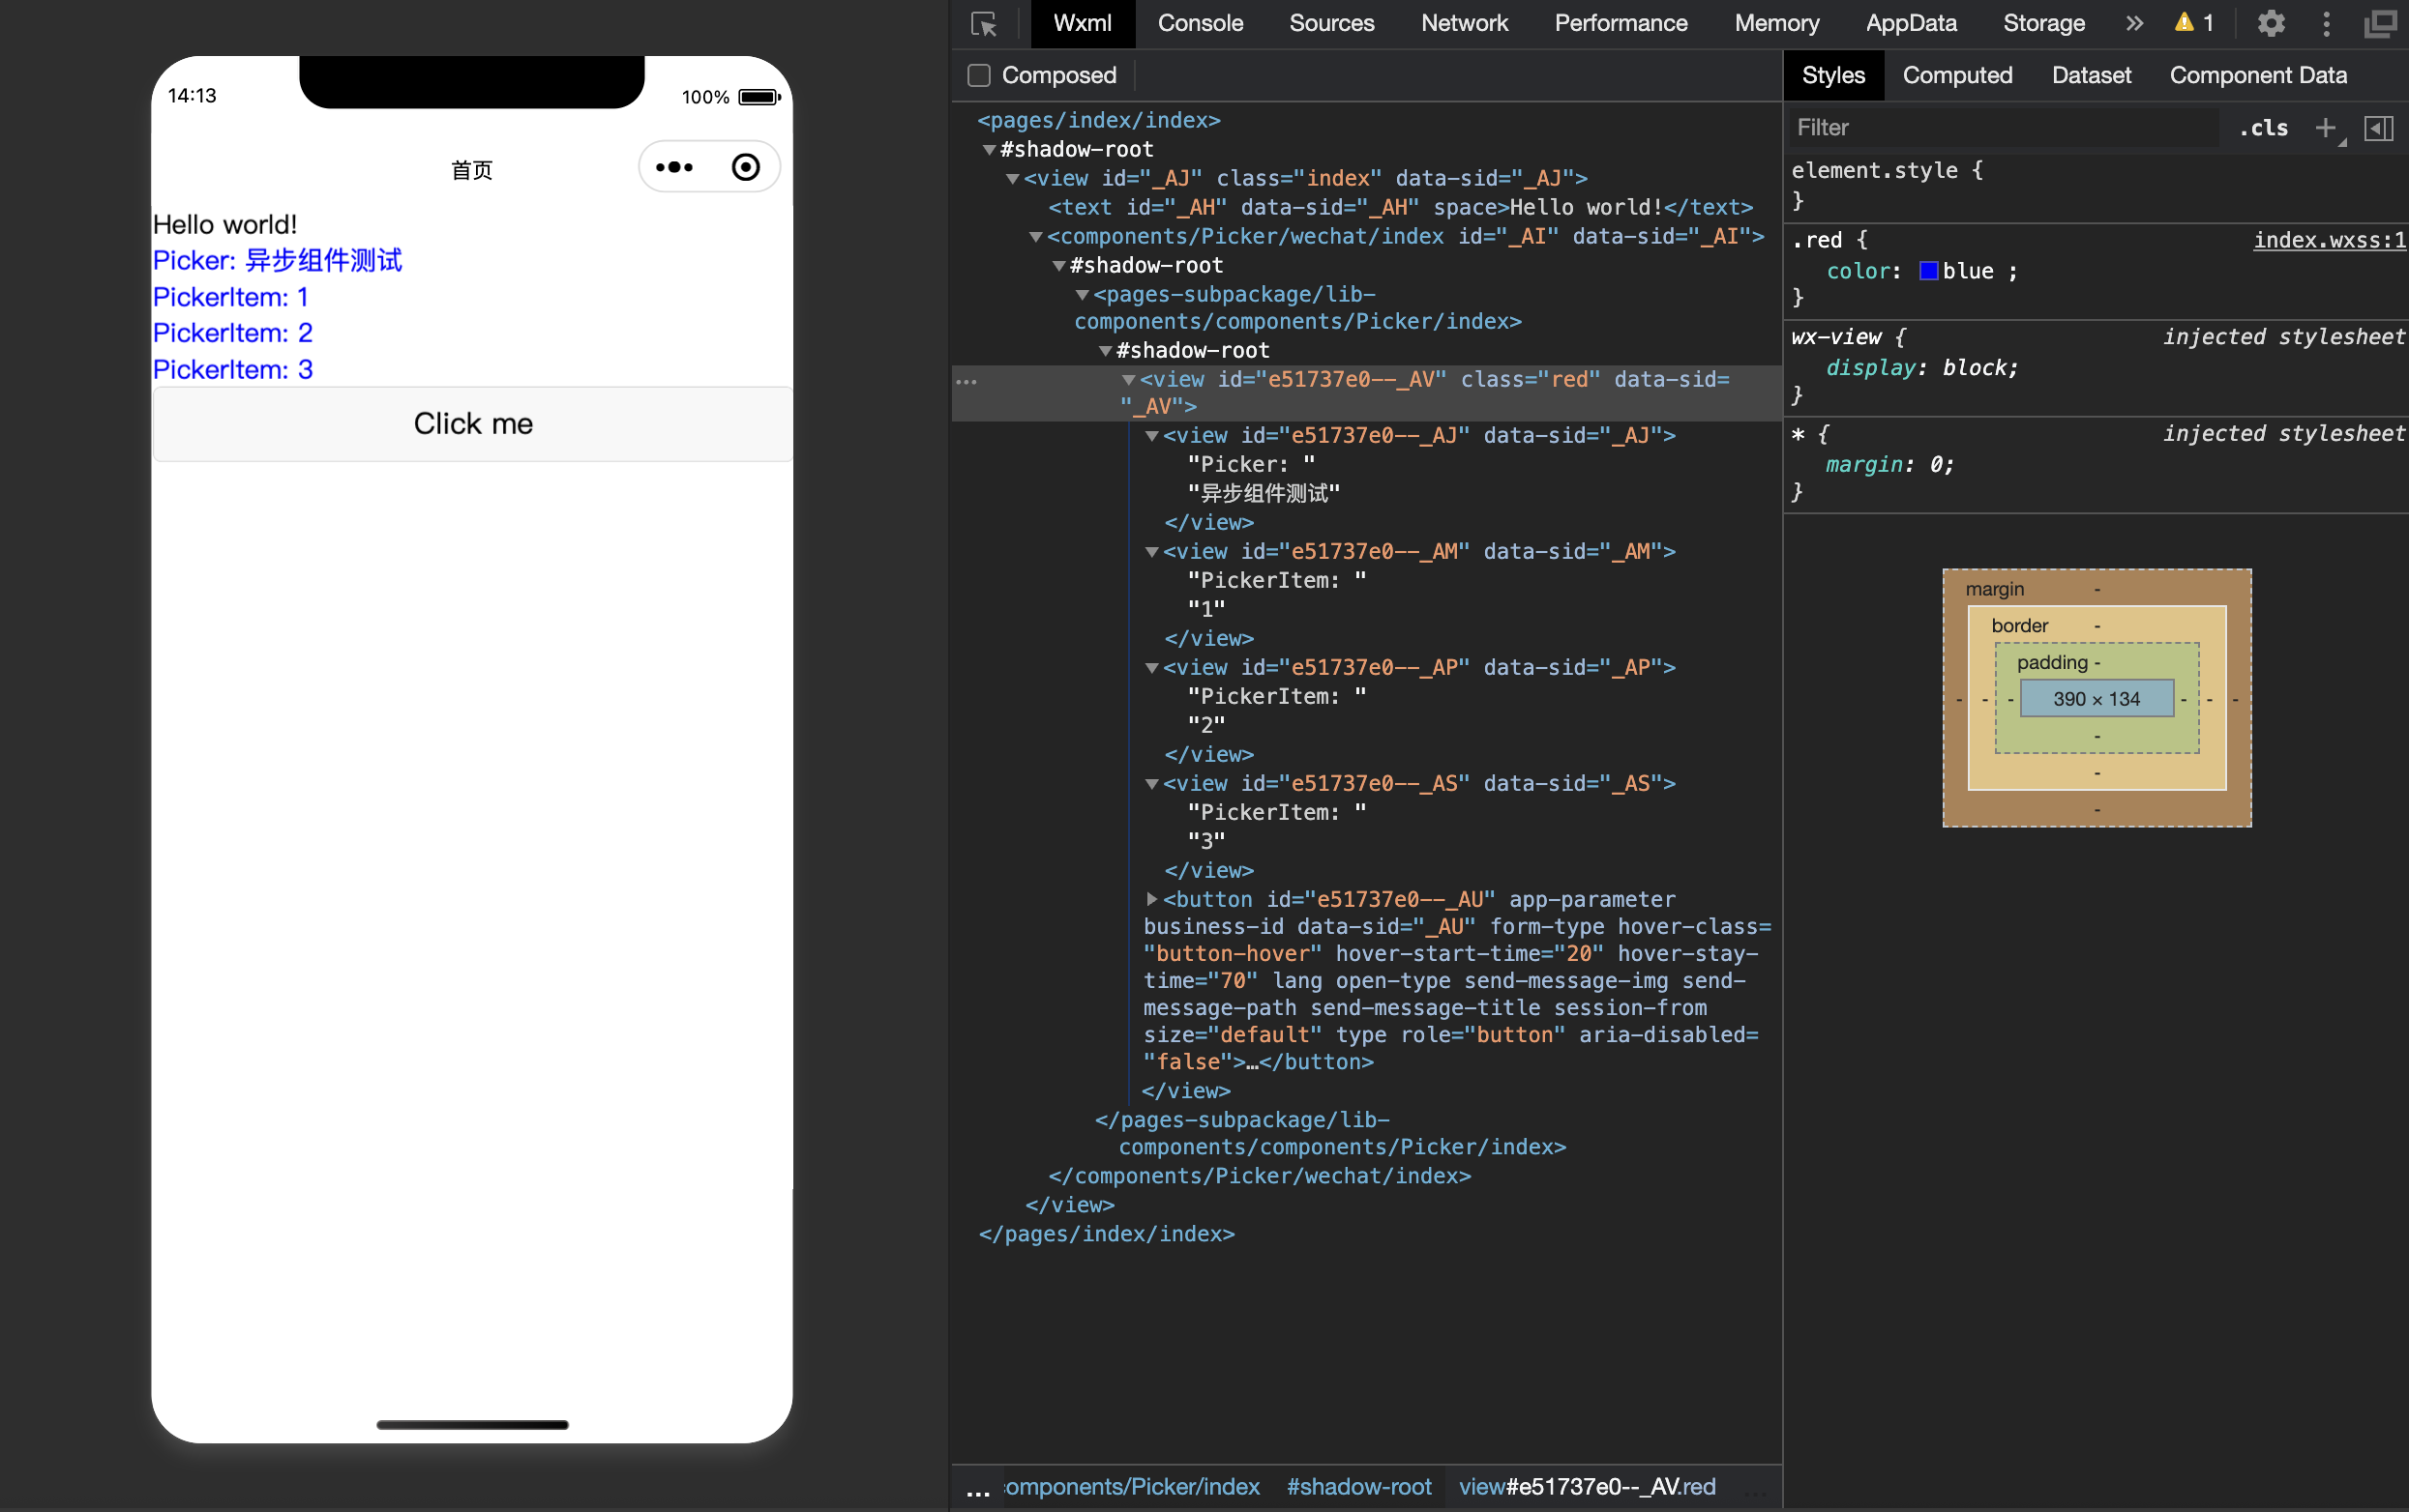Collapse the view class="index" node
Image resolution: width=2409 pixels, height=1512 pixels.
[x=1012, y=179]
